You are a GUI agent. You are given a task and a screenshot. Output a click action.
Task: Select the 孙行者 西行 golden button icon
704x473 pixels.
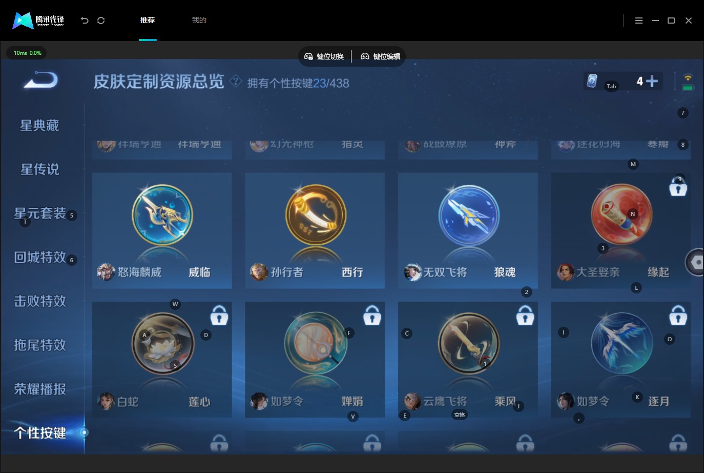pos(316,215)
